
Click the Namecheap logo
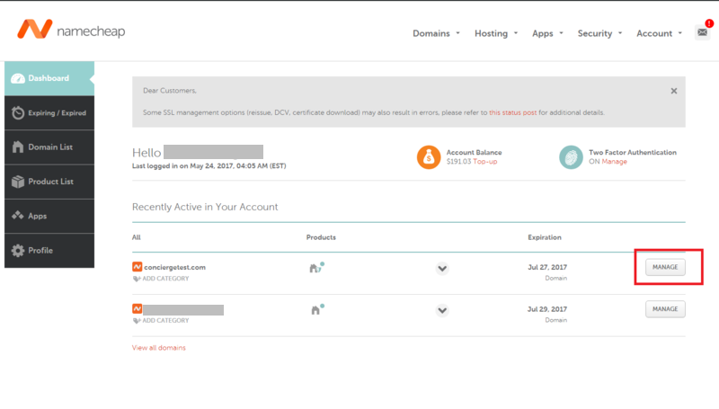click(x=70, y=31)
